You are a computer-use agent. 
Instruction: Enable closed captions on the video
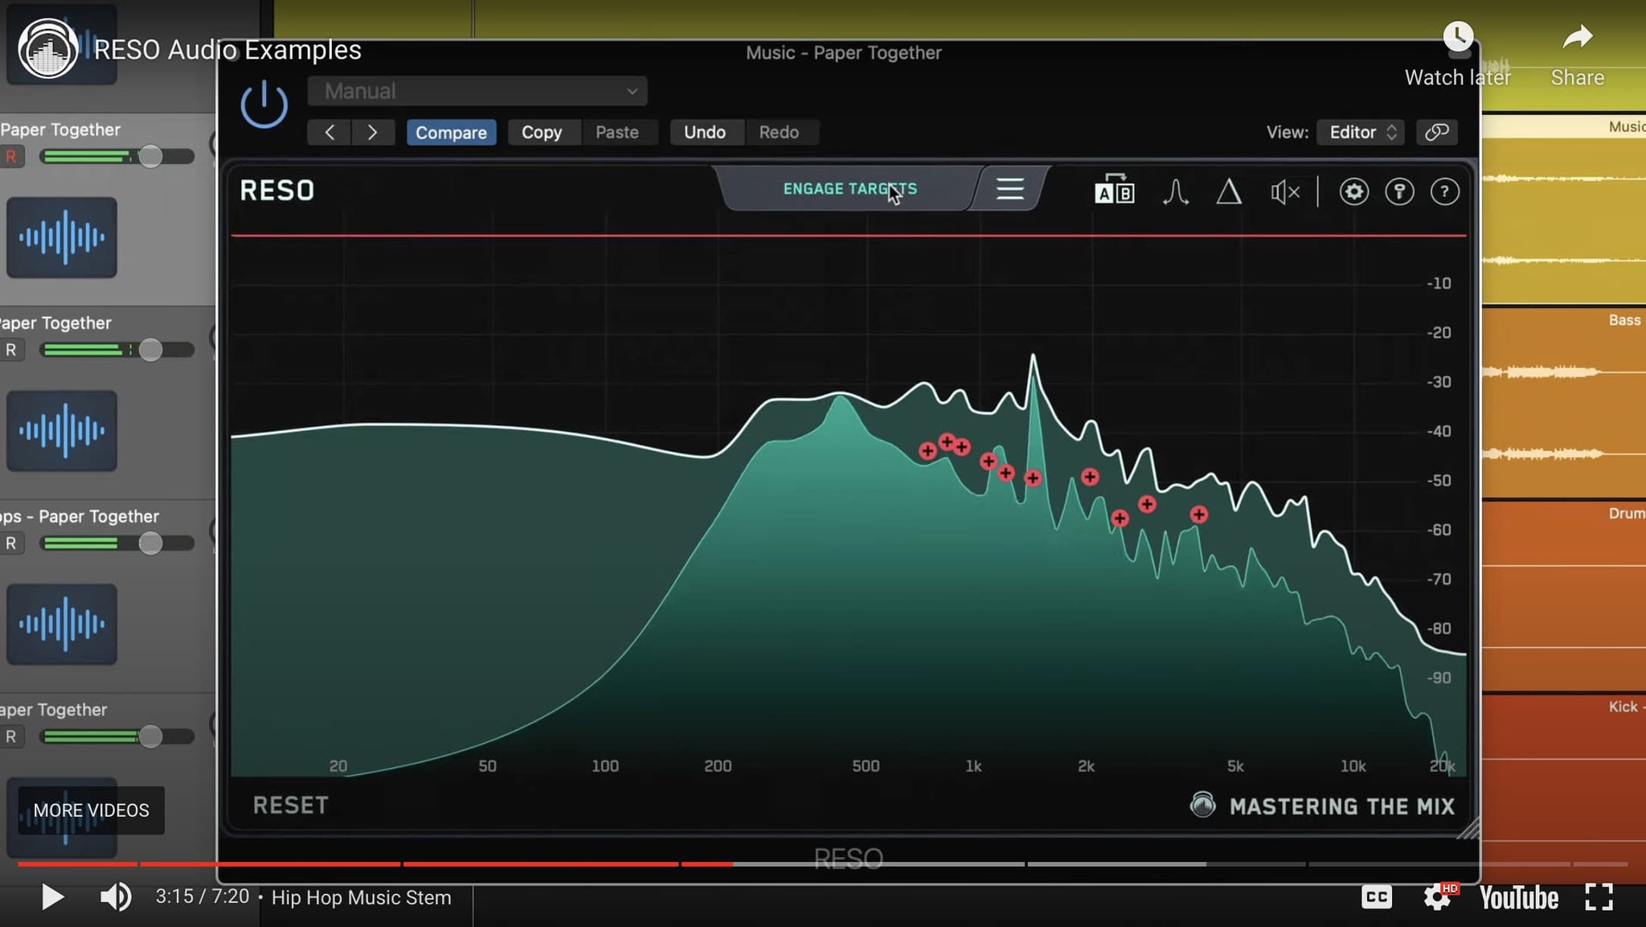(x=1377, y=896)
